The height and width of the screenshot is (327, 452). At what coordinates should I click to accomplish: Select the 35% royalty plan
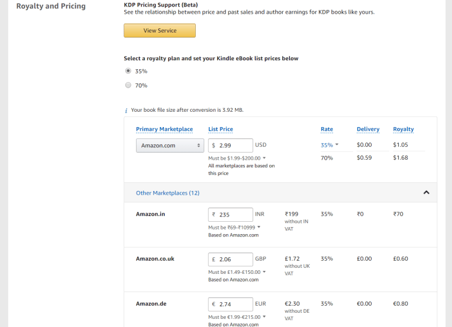(x=128, y=71)
